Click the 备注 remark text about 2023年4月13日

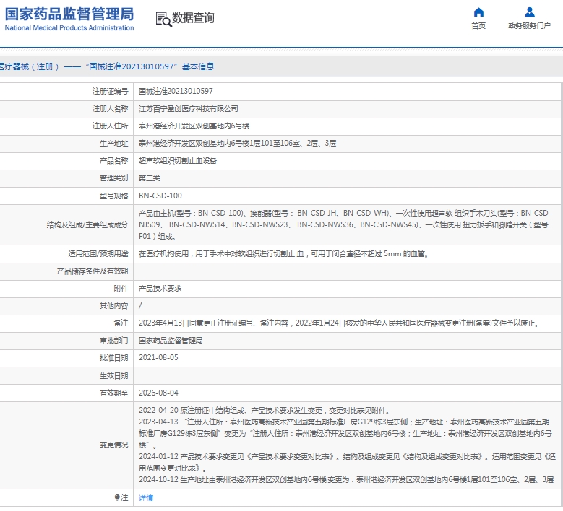340,323
